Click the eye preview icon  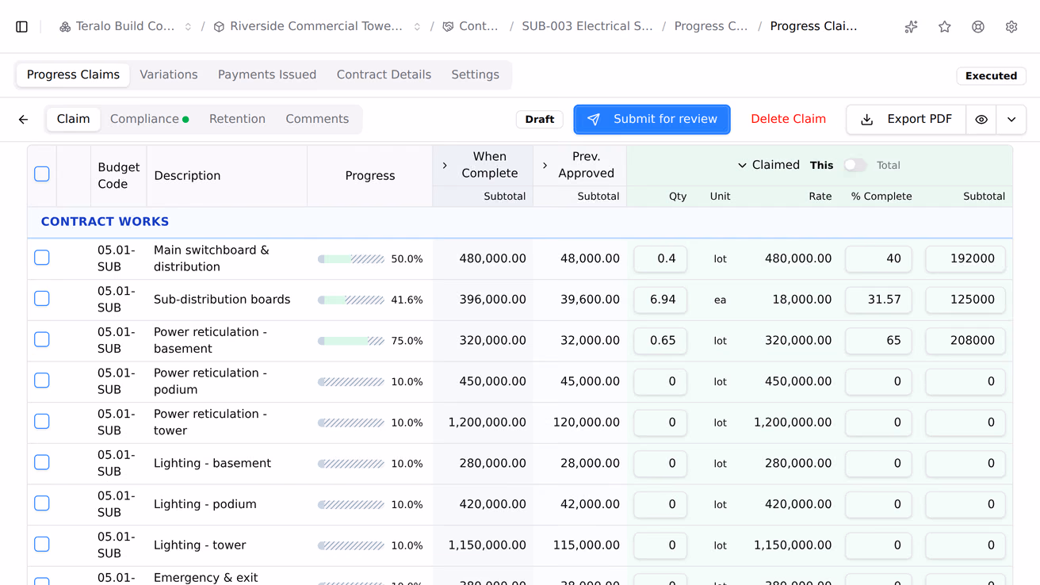point(981,120)
